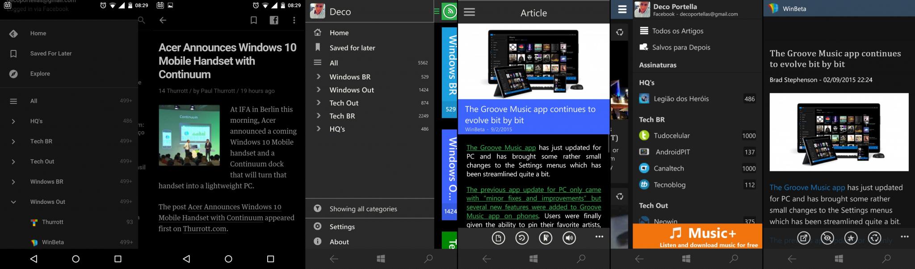Viewport: 915px width, 269px height.
Task: Tap back key under the Deco menu
Action: coord(334,259)
